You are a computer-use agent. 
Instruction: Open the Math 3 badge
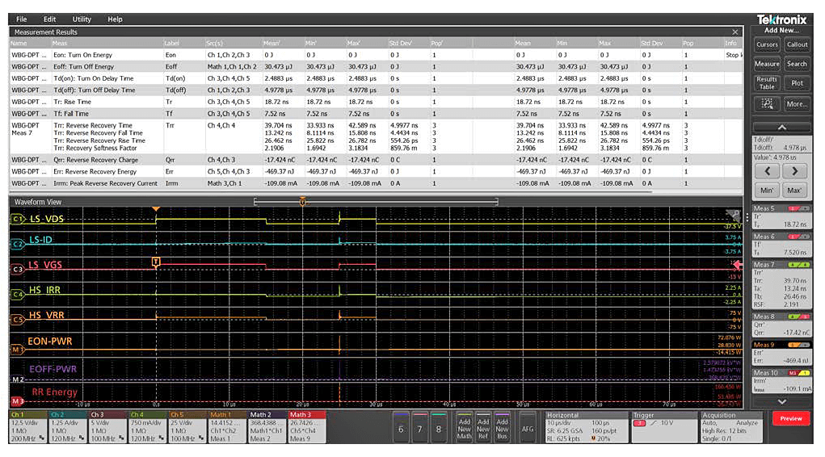coord(307,426)
